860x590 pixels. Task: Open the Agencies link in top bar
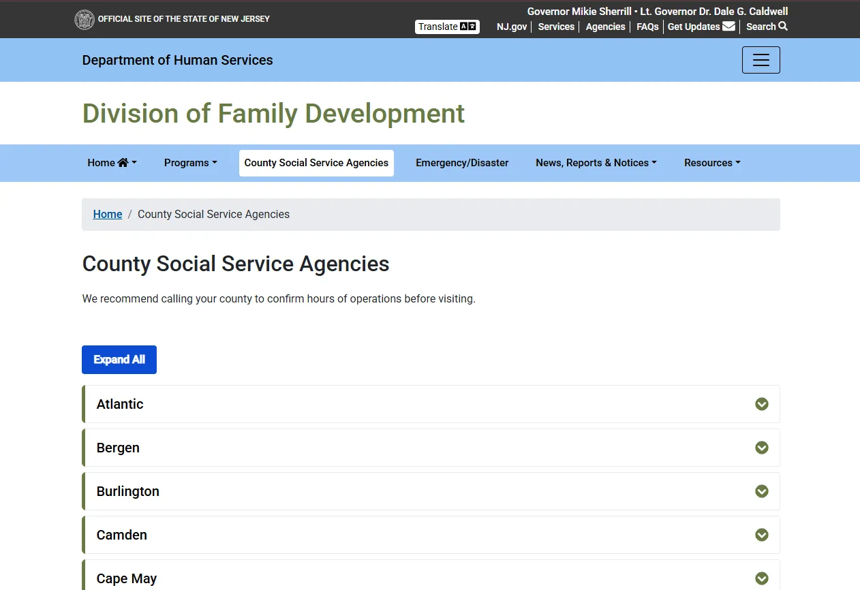tap(605, 27)
